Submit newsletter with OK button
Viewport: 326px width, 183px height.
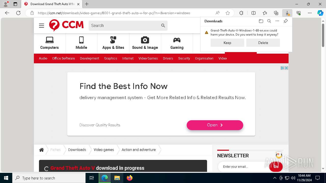click(x=276, y=167)
